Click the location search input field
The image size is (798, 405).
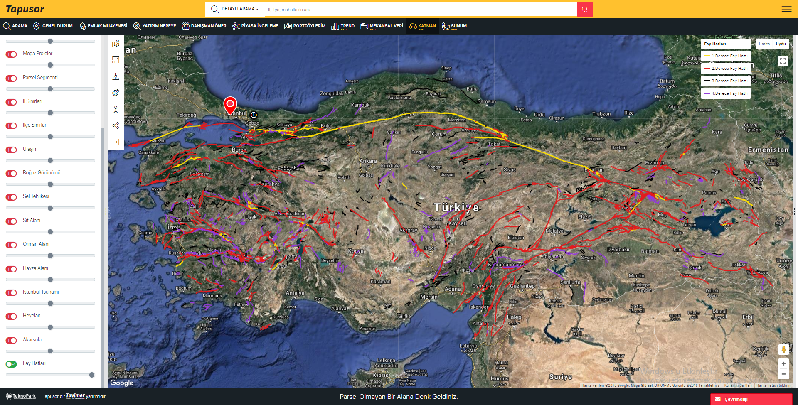point(420,10)
